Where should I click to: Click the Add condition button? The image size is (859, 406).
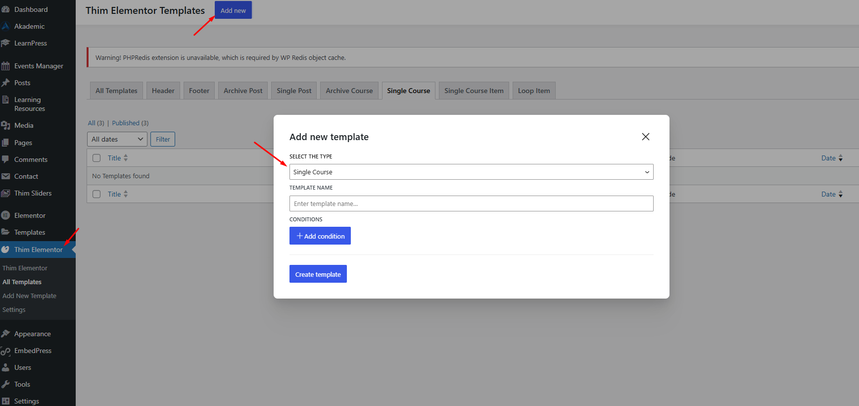click(x=320, y=236)
